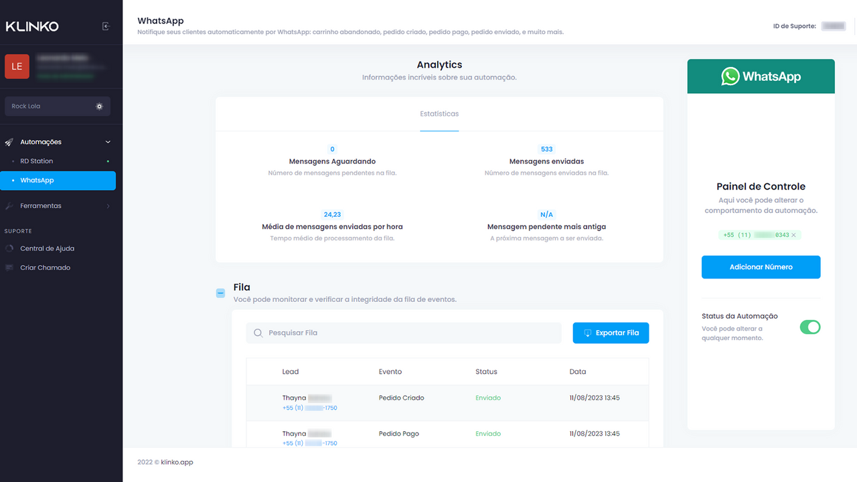Viewport: 857px width, 482px height.
Task: Open the LE user avatar
Action: point(17,67)
